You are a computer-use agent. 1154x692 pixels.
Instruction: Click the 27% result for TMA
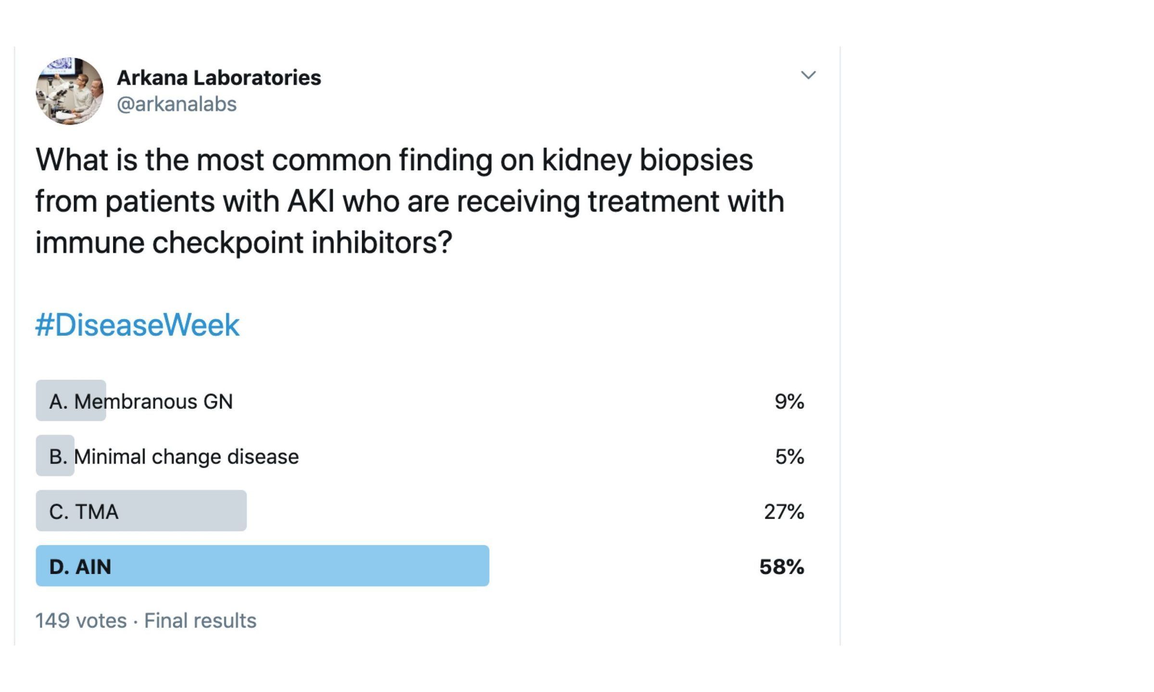coord(784,512)
